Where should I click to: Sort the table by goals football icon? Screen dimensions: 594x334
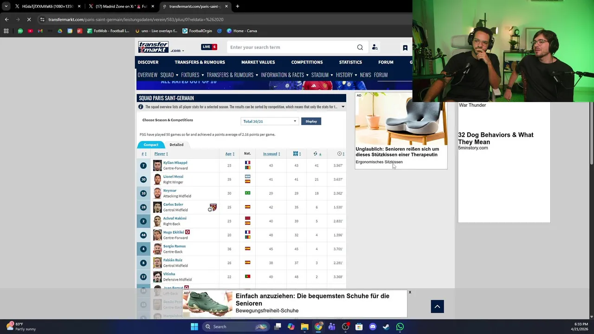tap(317, 154)
